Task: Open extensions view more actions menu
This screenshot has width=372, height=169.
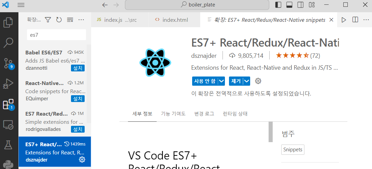Action: coord(81,20)
